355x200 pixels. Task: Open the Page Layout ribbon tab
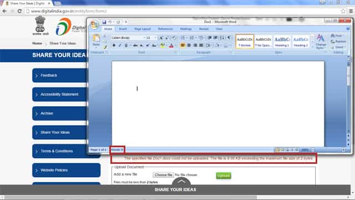coord(143,29)
